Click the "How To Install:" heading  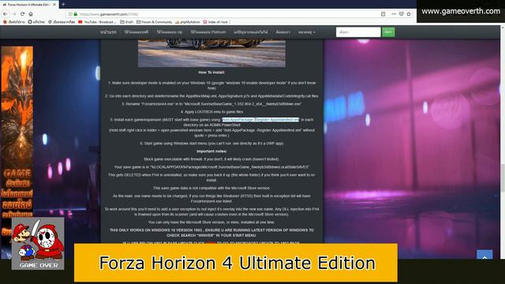click(211, 73)
